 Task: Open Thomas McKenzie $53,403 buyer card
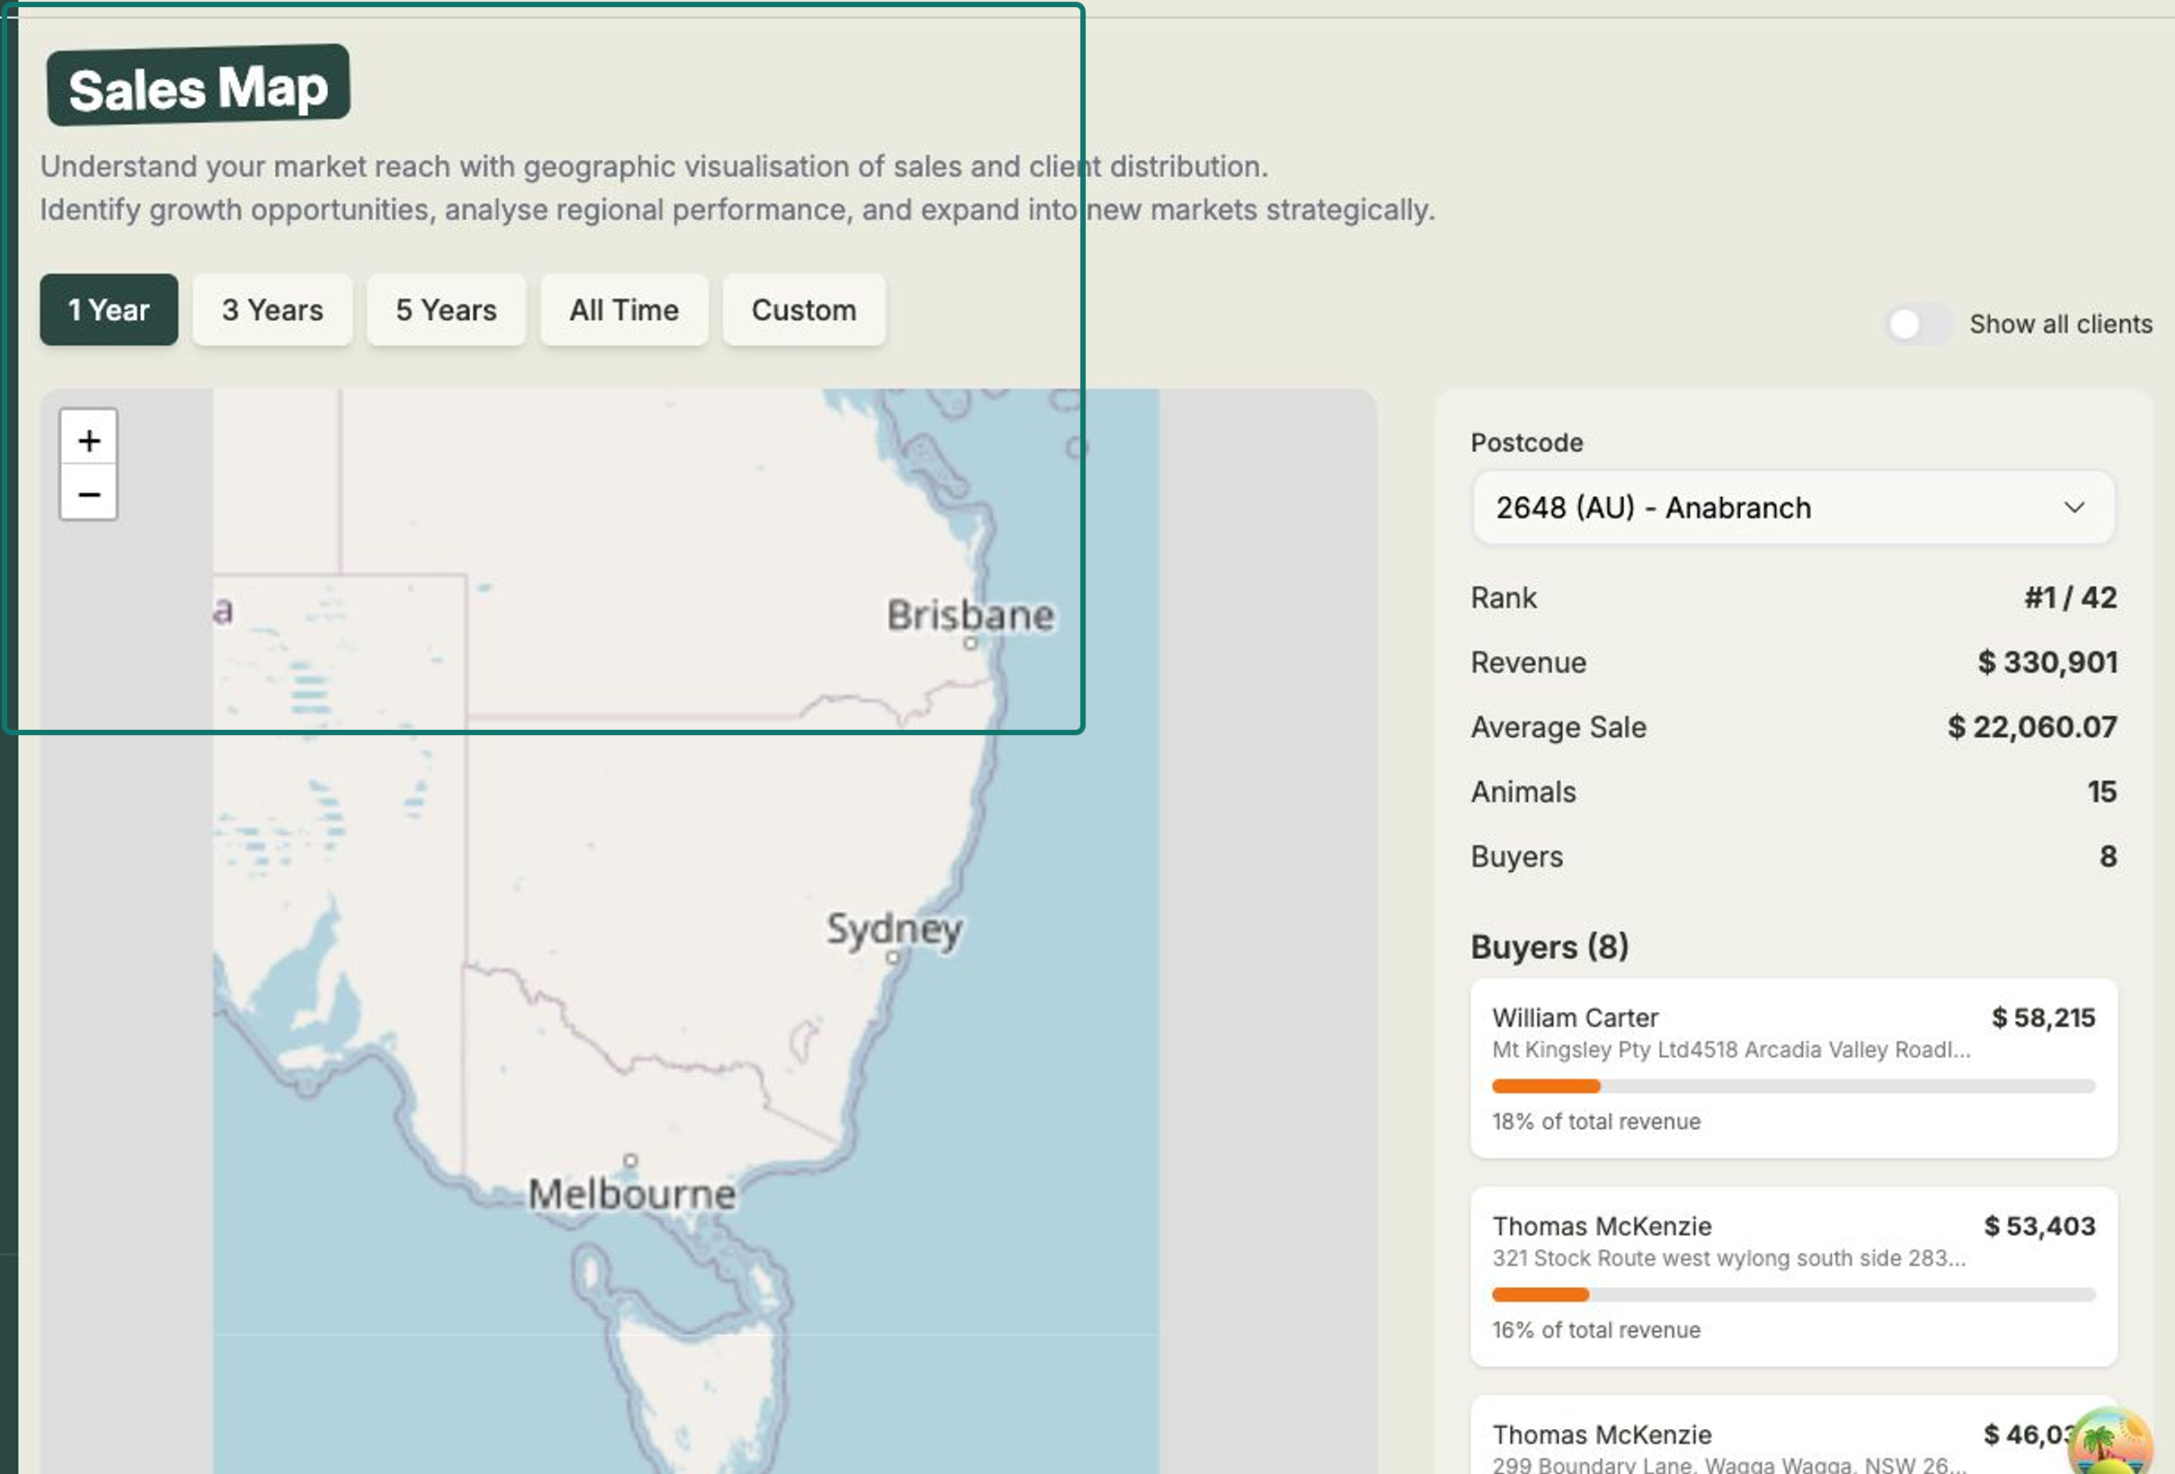tap(1793, 1276)
